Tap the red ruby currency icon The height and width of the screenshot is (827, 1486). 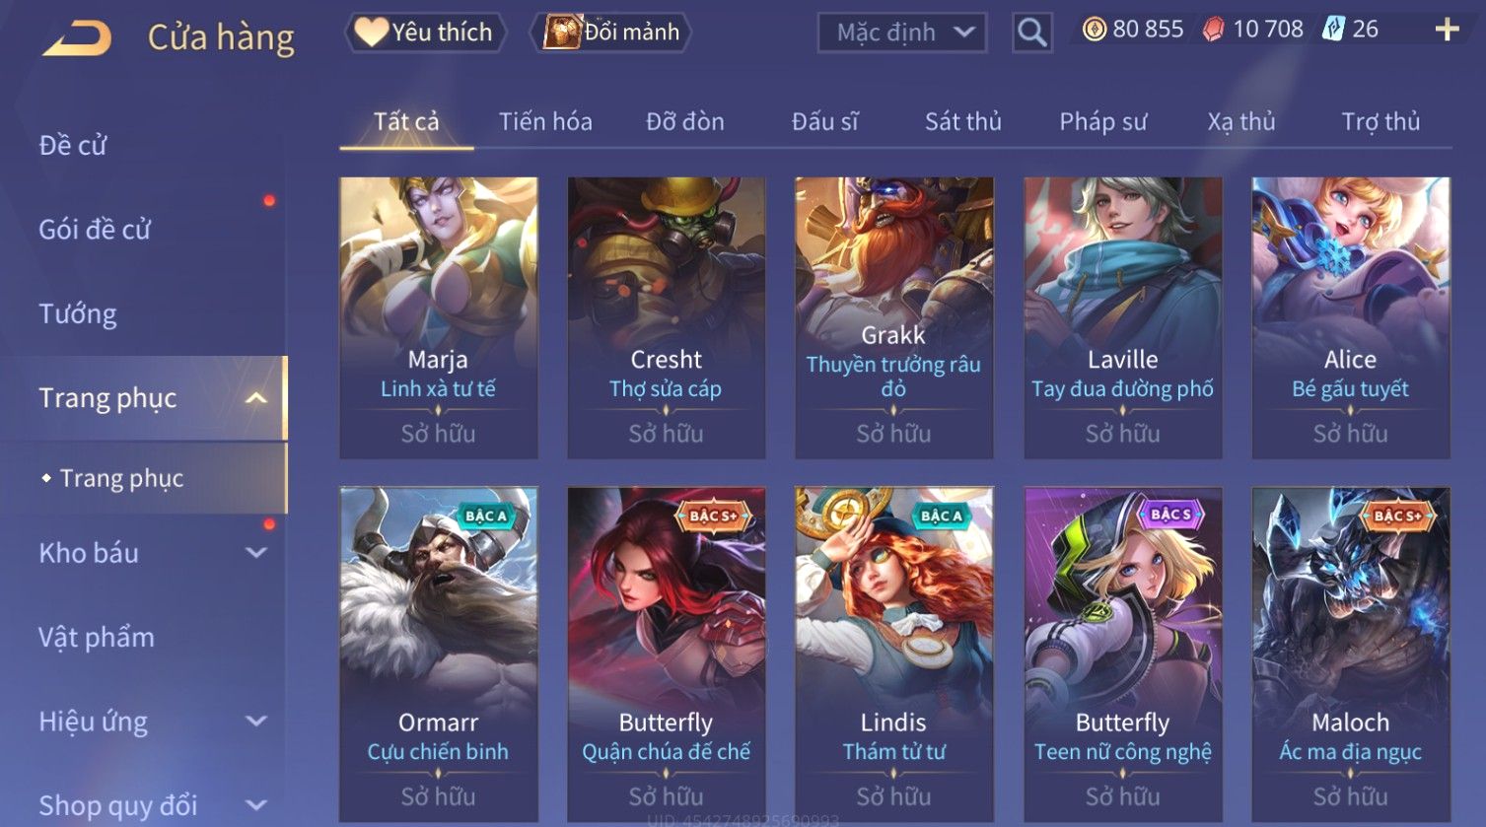[1213, 30]
